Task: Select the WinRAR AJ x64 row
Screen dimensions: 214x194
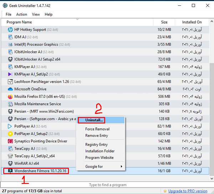Action: coord(105,163)
